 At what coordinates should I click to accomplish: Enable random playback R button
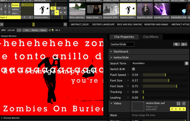pos(65,13)
